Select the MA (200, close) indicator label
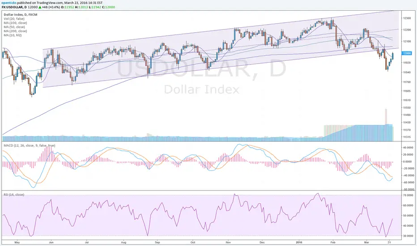Viewport: 417px width, 246px height. point(15,31)
